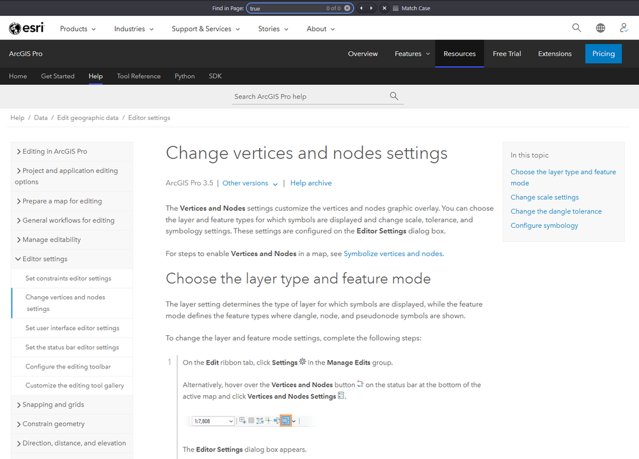Click the Search ArcGIS Pro help field

click(310, 96)
